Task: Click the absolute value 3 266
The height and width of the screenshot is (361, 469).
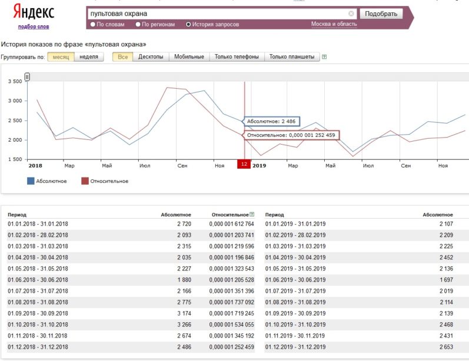Action: [x=184, y=325]
